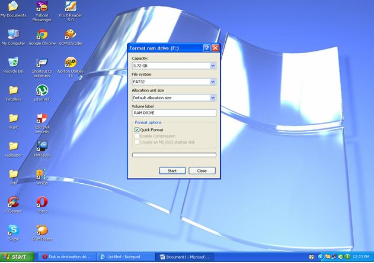
Task: Expand the Allocation unit size dropdown
Action: 212,98
